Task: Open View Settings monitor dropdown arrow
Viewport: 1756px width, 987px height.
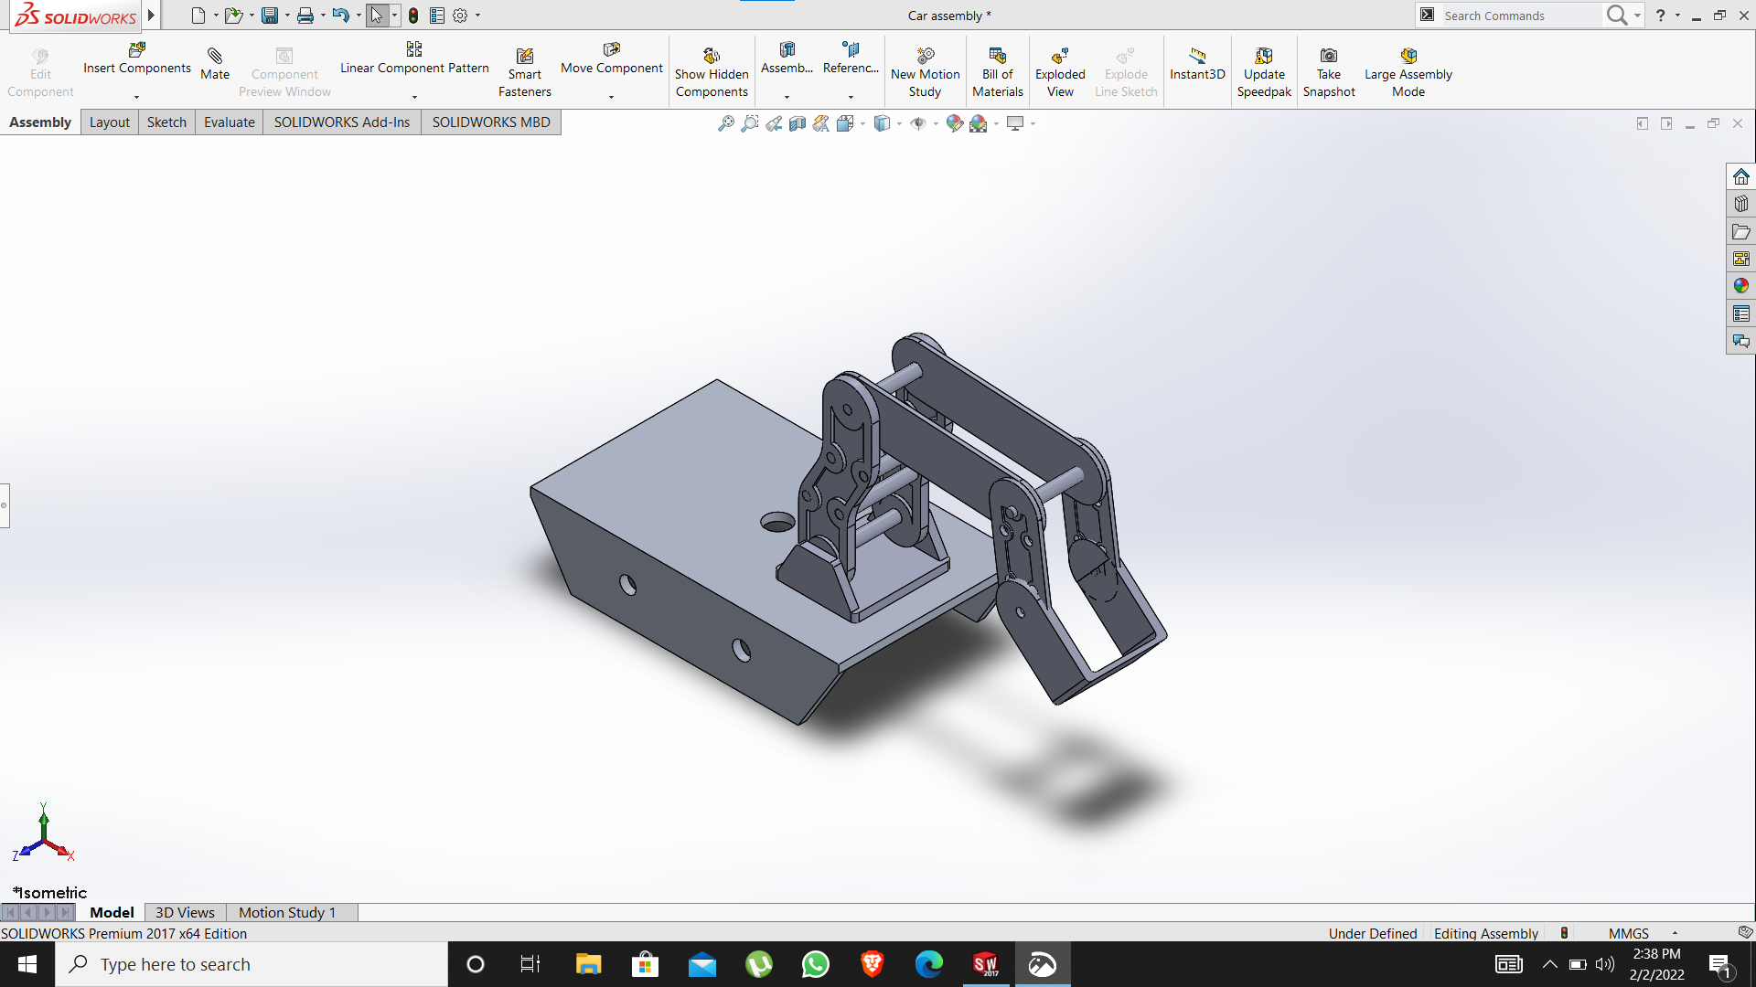Action: pyautogui.click(x=1033, y=124)
